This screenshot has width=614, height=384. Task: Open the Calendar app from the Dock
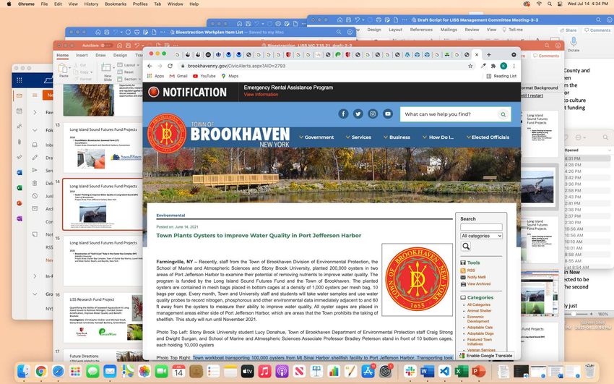[178, 371]
